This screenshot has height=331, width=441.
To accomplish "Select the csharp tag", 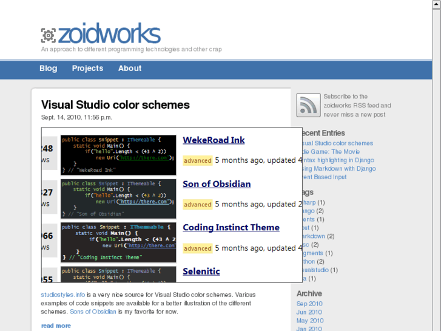I will tap(309, 202).
